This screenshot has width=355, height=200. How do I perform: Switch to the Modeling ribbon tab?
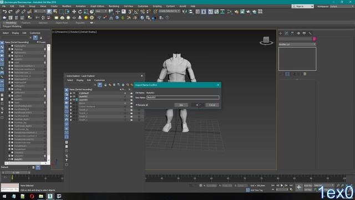[x=11, y=23]
